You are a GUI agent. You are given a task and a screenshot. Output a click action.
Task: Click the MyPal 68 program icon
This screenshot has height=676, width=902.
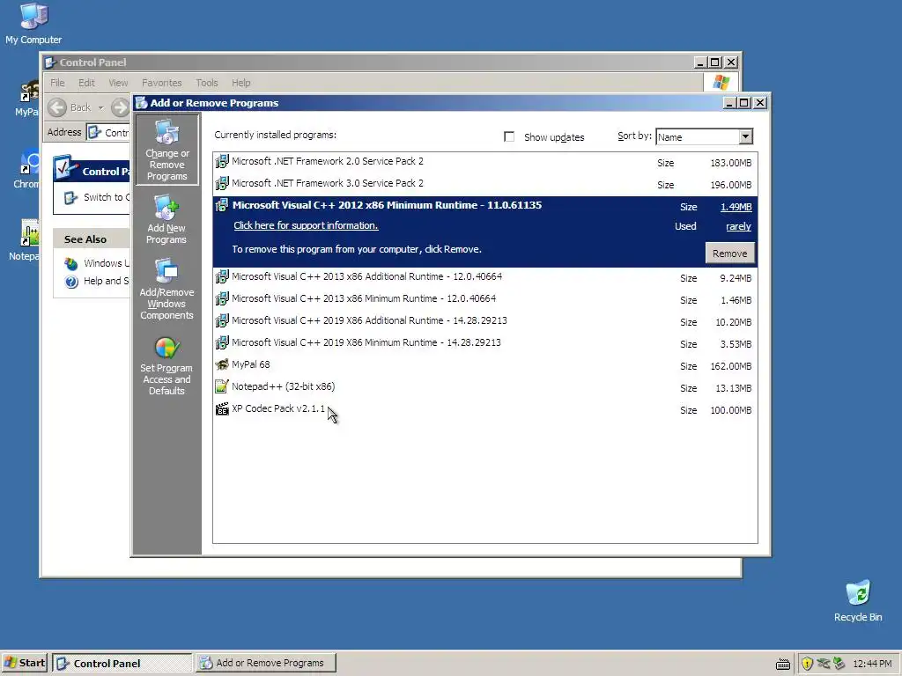[221, 364]
